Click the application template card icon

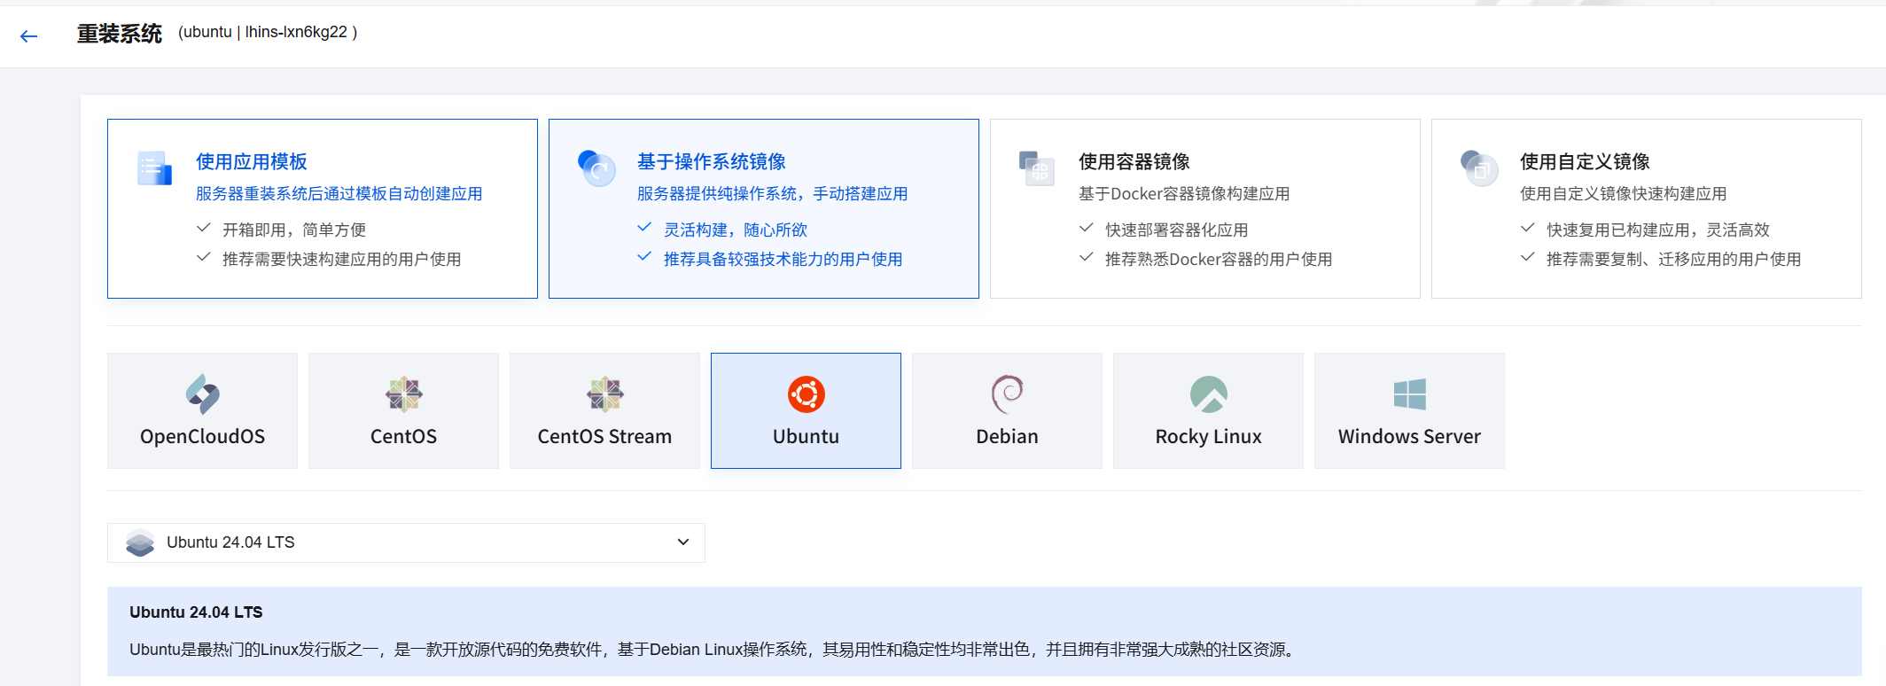(154, 168)
